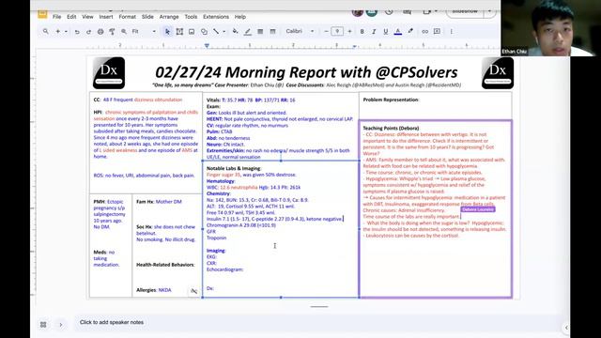601x338 pixels.
Task: Redo the last undone action
Action: [88, 31]
